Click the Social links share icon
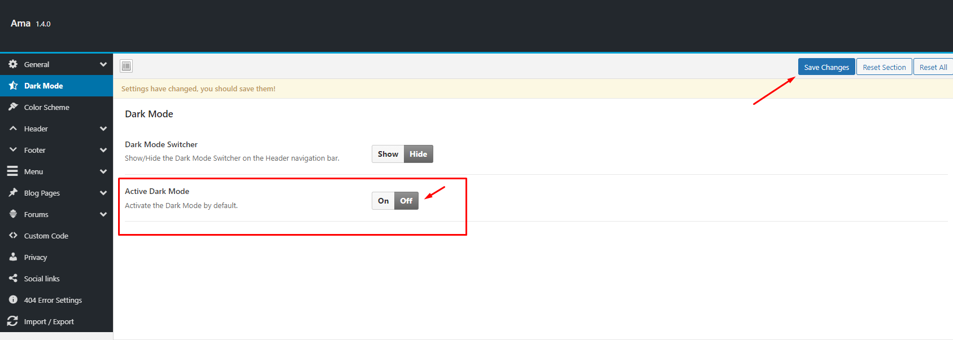Image resolution: width=953 pixels, height=340 pixels. click(13, 279)
